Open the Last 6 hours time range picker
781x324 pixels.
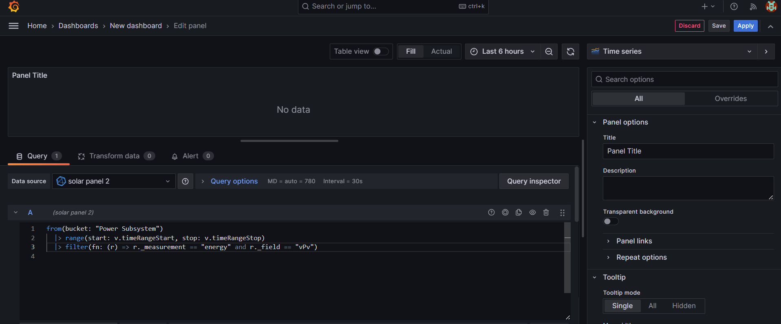coord(503,52)
